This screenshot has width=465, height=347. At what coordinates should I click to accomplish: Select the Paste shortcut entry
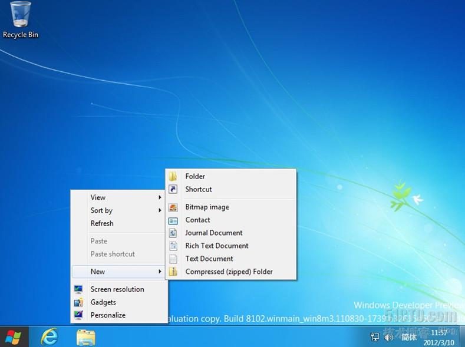[x=118, y=255]
